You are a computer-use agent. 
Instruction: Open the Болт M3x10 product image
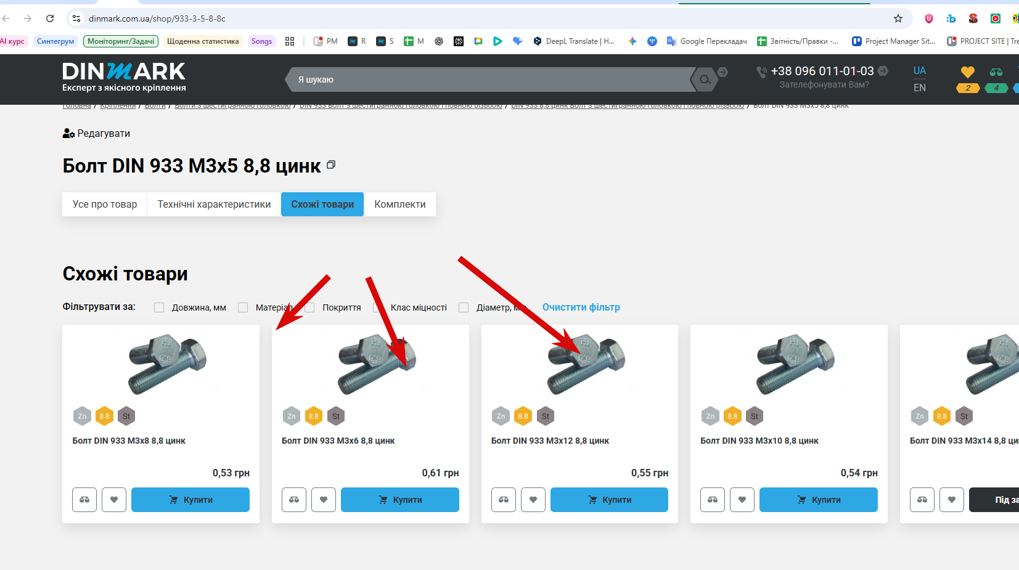click(x=795, y=365)
